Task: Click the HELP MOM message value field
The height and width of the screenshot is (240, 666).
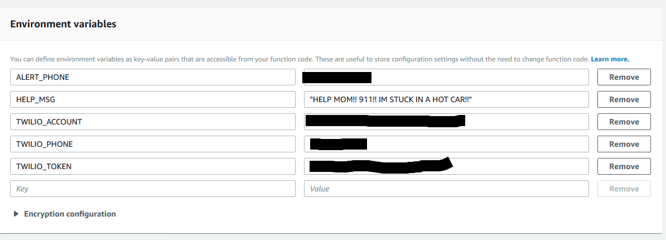Action: 446,99
